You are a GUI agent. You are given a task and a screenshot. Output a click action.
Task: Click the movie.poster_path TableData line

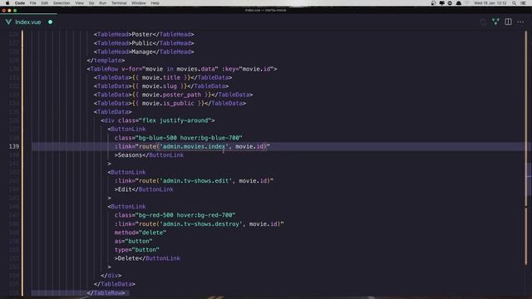(173, 95)
